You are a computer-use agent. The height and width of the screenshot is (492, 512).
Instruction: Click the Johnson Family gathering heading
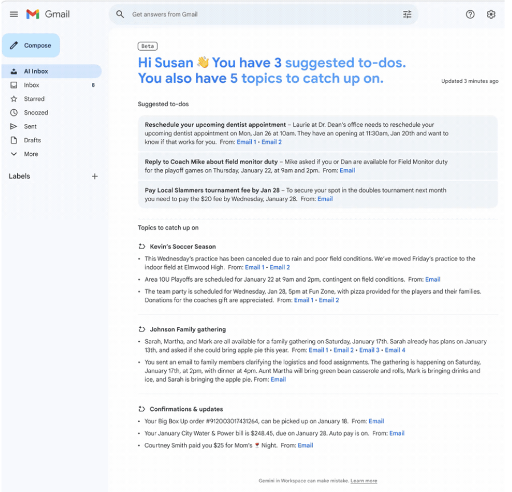click(x=188, y=330)
